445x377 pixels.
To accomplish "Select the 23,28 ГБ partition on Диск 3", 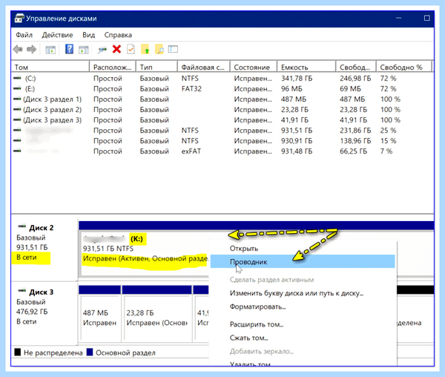I will pos(156,318).
